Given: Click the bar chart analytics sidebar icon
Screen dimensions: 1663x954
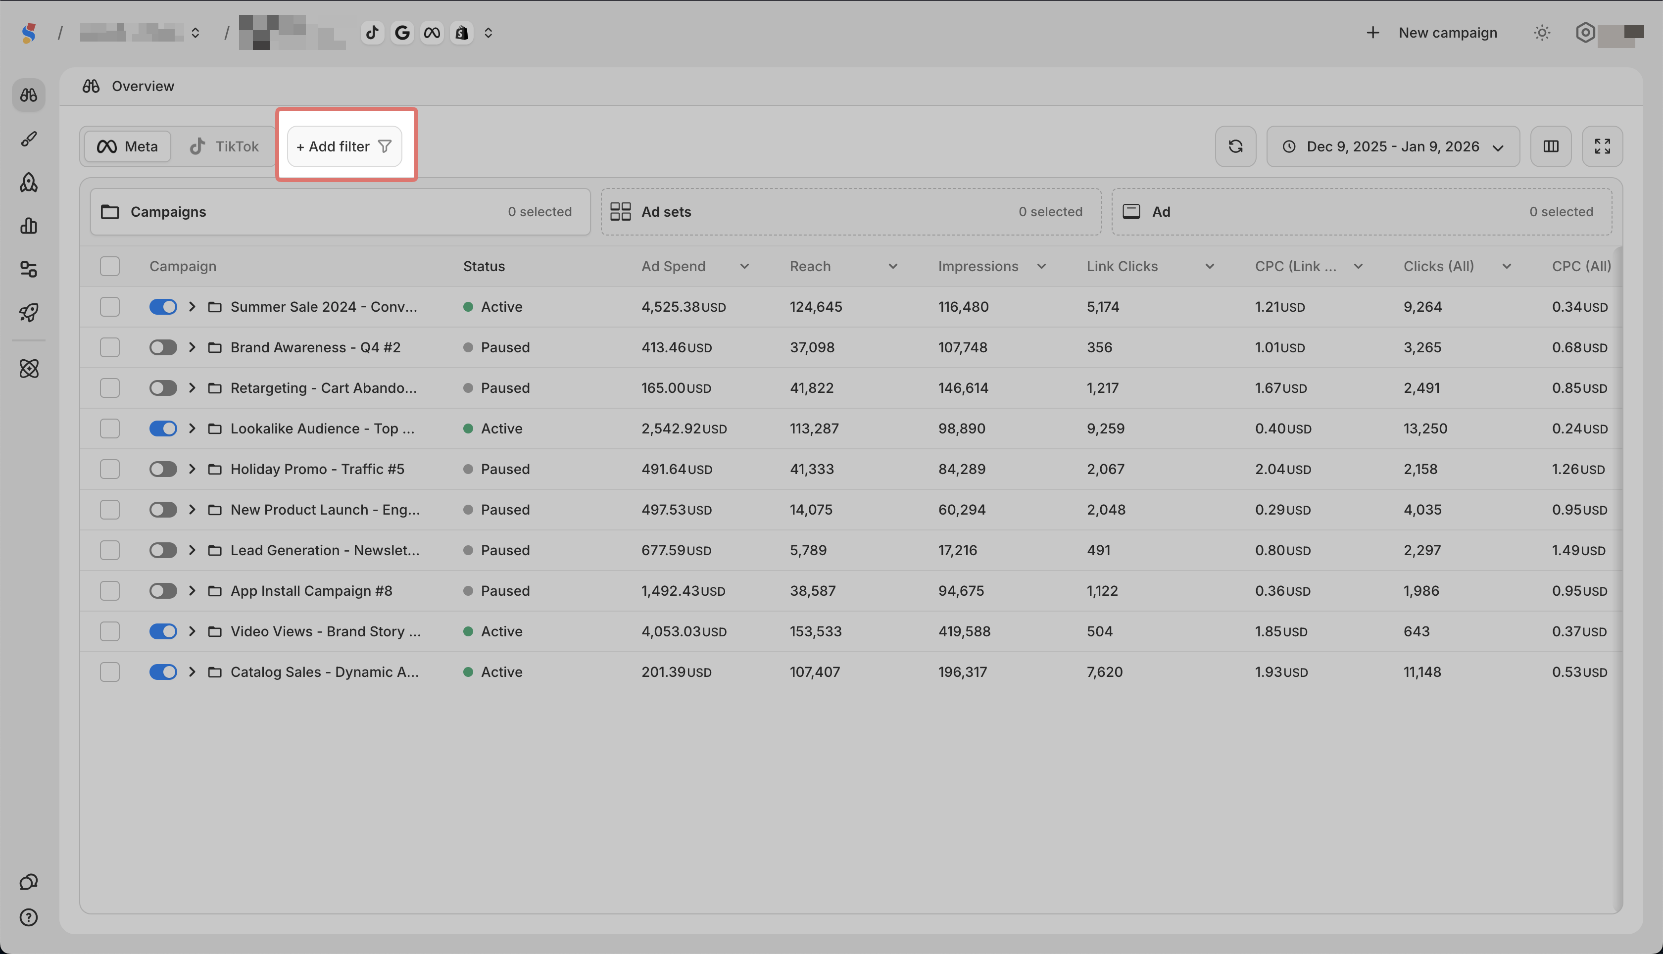Looking at the screenshot, I should point(29,226).
